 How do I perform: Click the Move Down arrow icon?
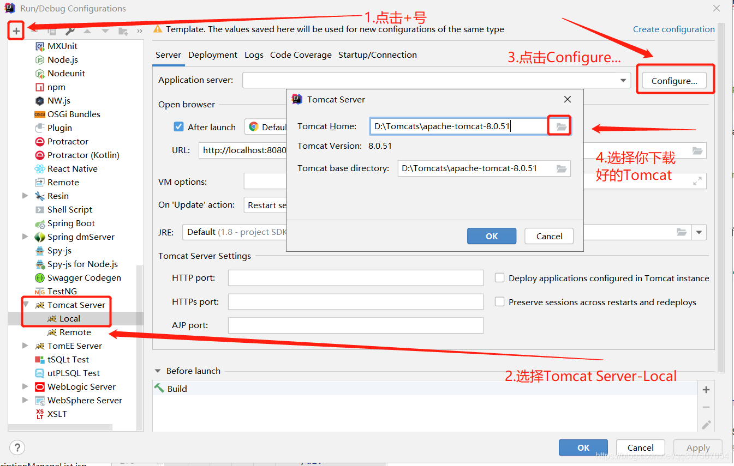point(105,31)
